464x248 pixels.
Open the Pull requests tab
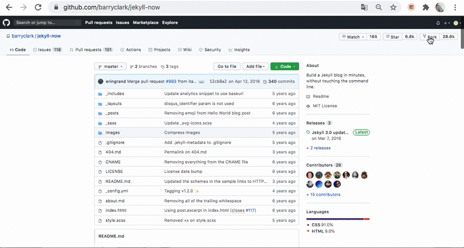tap(90, 50)
